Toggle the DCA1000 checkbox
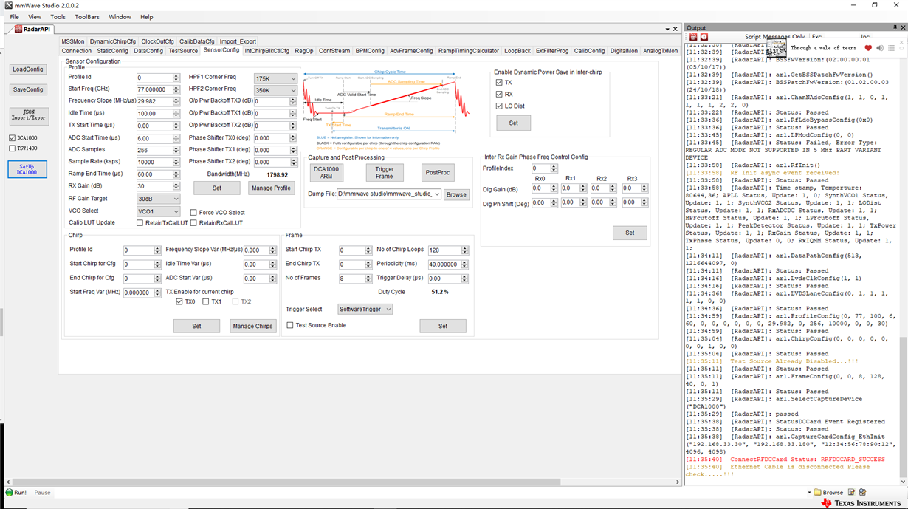The width and height of the screenshot is (908, 509). [x=12, y=138]
